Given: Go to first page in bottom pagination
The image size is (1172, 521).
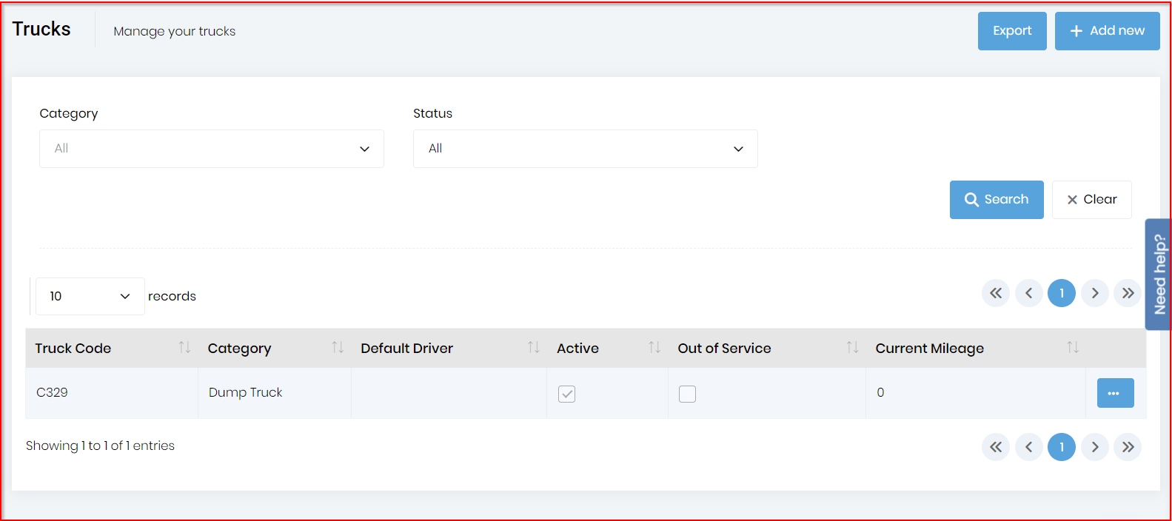Looking at the screenshot, I should tap(996, 447).
